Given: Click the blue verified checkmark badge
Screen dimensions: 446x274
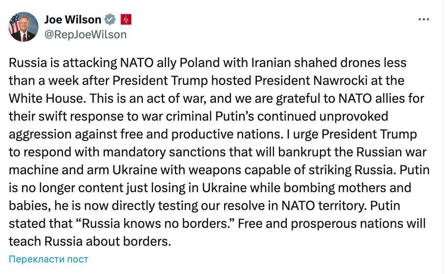Looking at the screenshot, I should 110,19.
